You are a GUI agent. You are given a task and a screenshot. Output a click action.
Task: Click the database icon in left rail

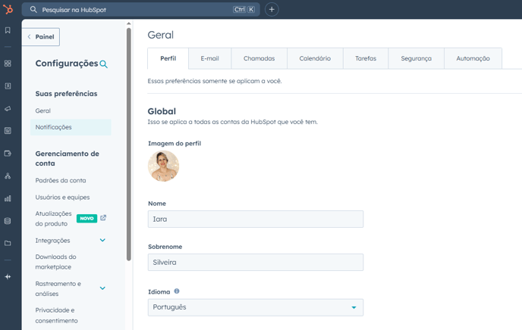8,221
